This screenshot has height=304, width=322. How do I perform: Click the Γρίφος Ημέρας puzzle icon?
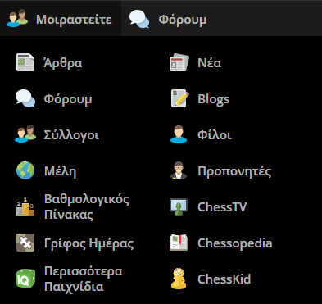click(25, 243)
